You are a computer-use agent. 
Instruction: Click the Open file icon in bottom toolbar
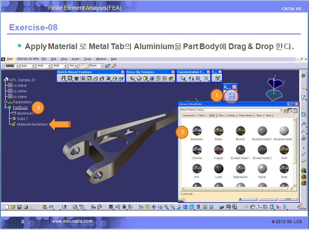(13, 207)
